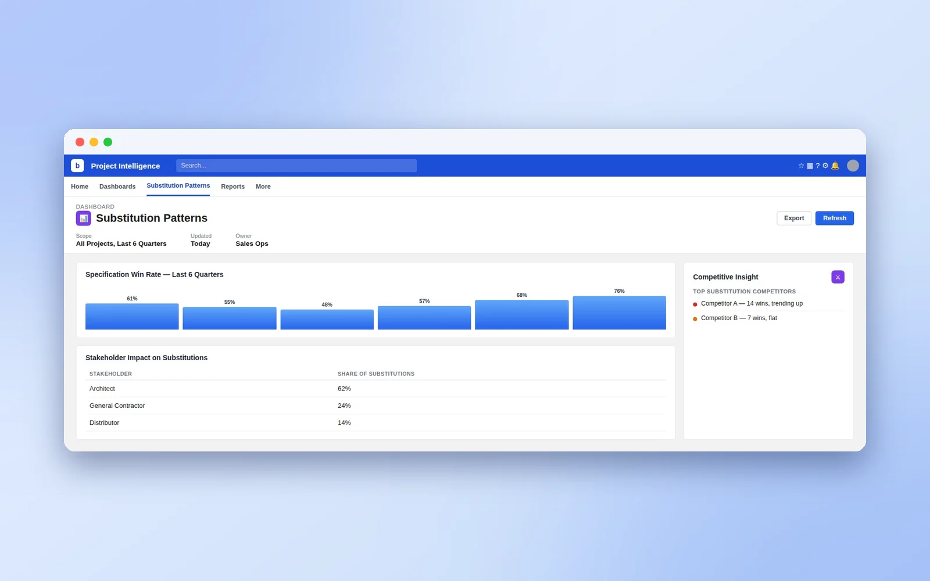Click the "Today" updated value

point(200,244)
